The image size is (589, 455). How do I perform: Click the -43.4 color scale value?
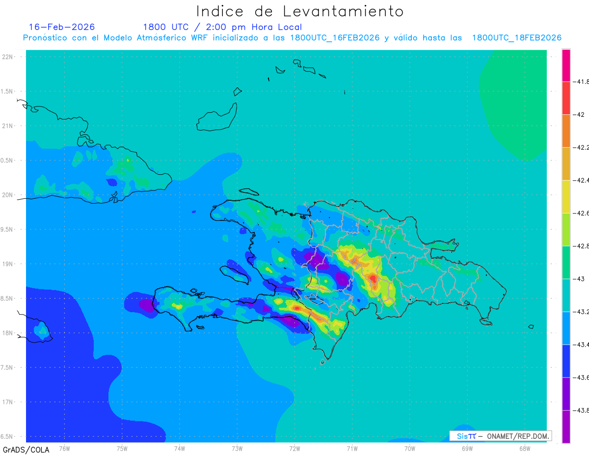[581, 345]
